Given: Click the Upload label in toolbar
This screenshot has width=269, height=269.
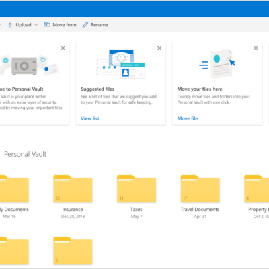Looking at the screenshot, I should click(x=24, y=25).
